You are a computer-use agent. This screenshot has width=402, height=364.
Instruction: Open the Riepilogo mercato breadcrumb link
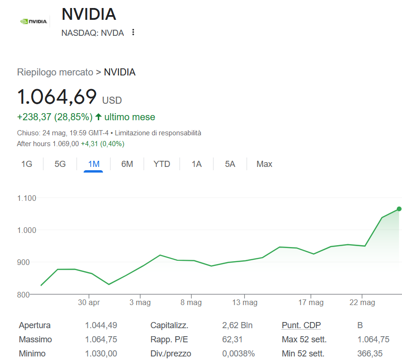coord(55,72)
